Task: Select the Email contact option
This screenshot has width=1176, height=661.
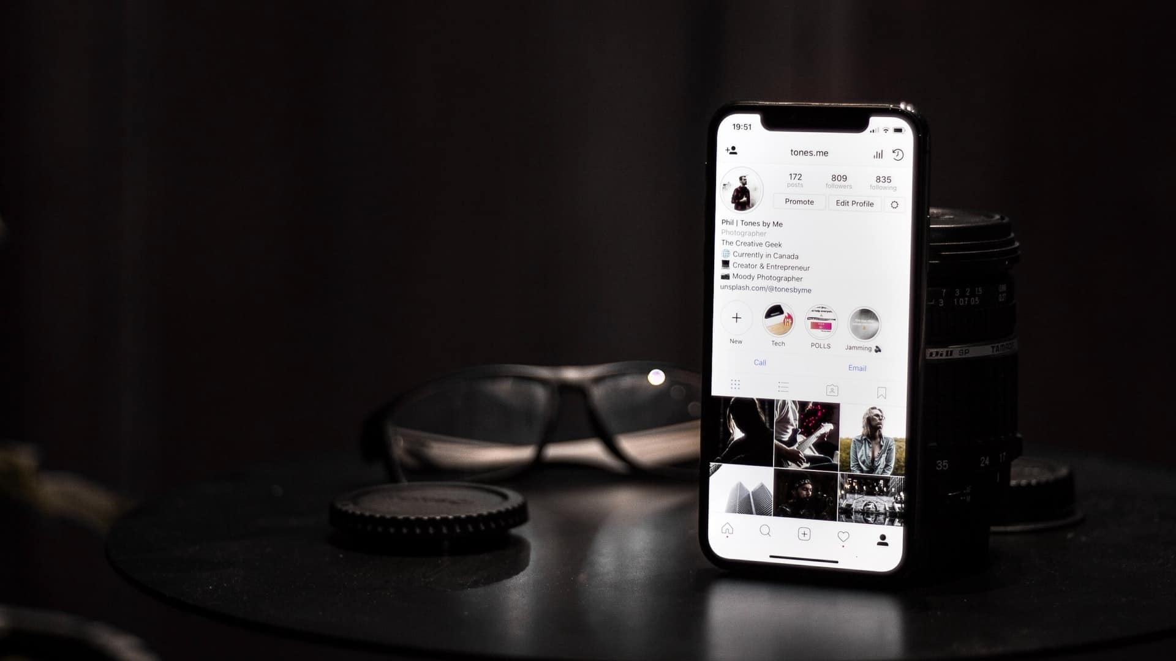Action: tap(856, 367)
